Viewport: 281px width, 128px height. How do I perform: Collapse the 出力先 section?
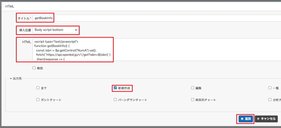(x=16, y=78)
